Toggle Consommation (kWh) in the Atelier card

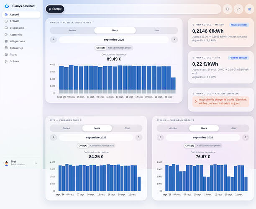209,145
